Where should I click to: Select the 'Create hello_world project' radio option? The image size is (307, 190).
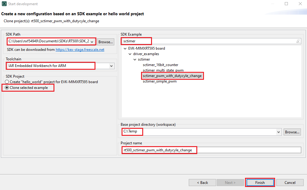pyautogui.click(x=7, y=82)
